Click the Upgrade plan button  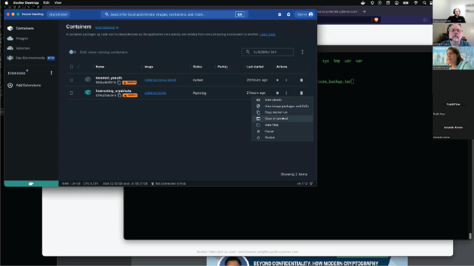58,14
